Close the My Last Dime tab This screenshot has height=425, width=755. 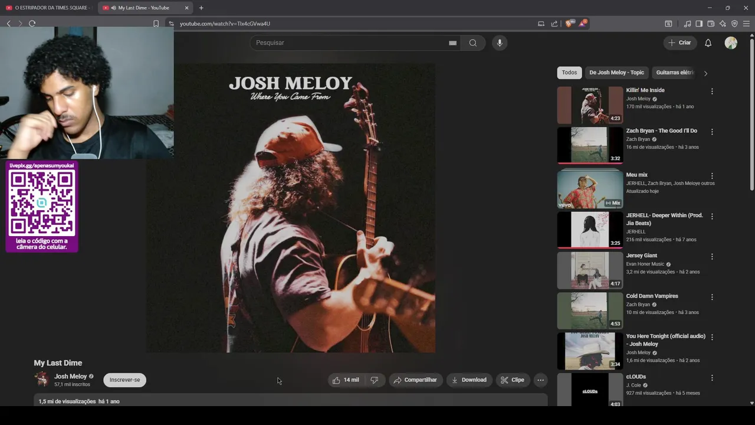(x=187, y=8)
